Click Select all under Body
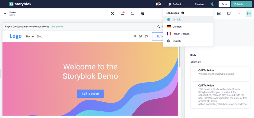The image size is (254, 118). point(196,62)
